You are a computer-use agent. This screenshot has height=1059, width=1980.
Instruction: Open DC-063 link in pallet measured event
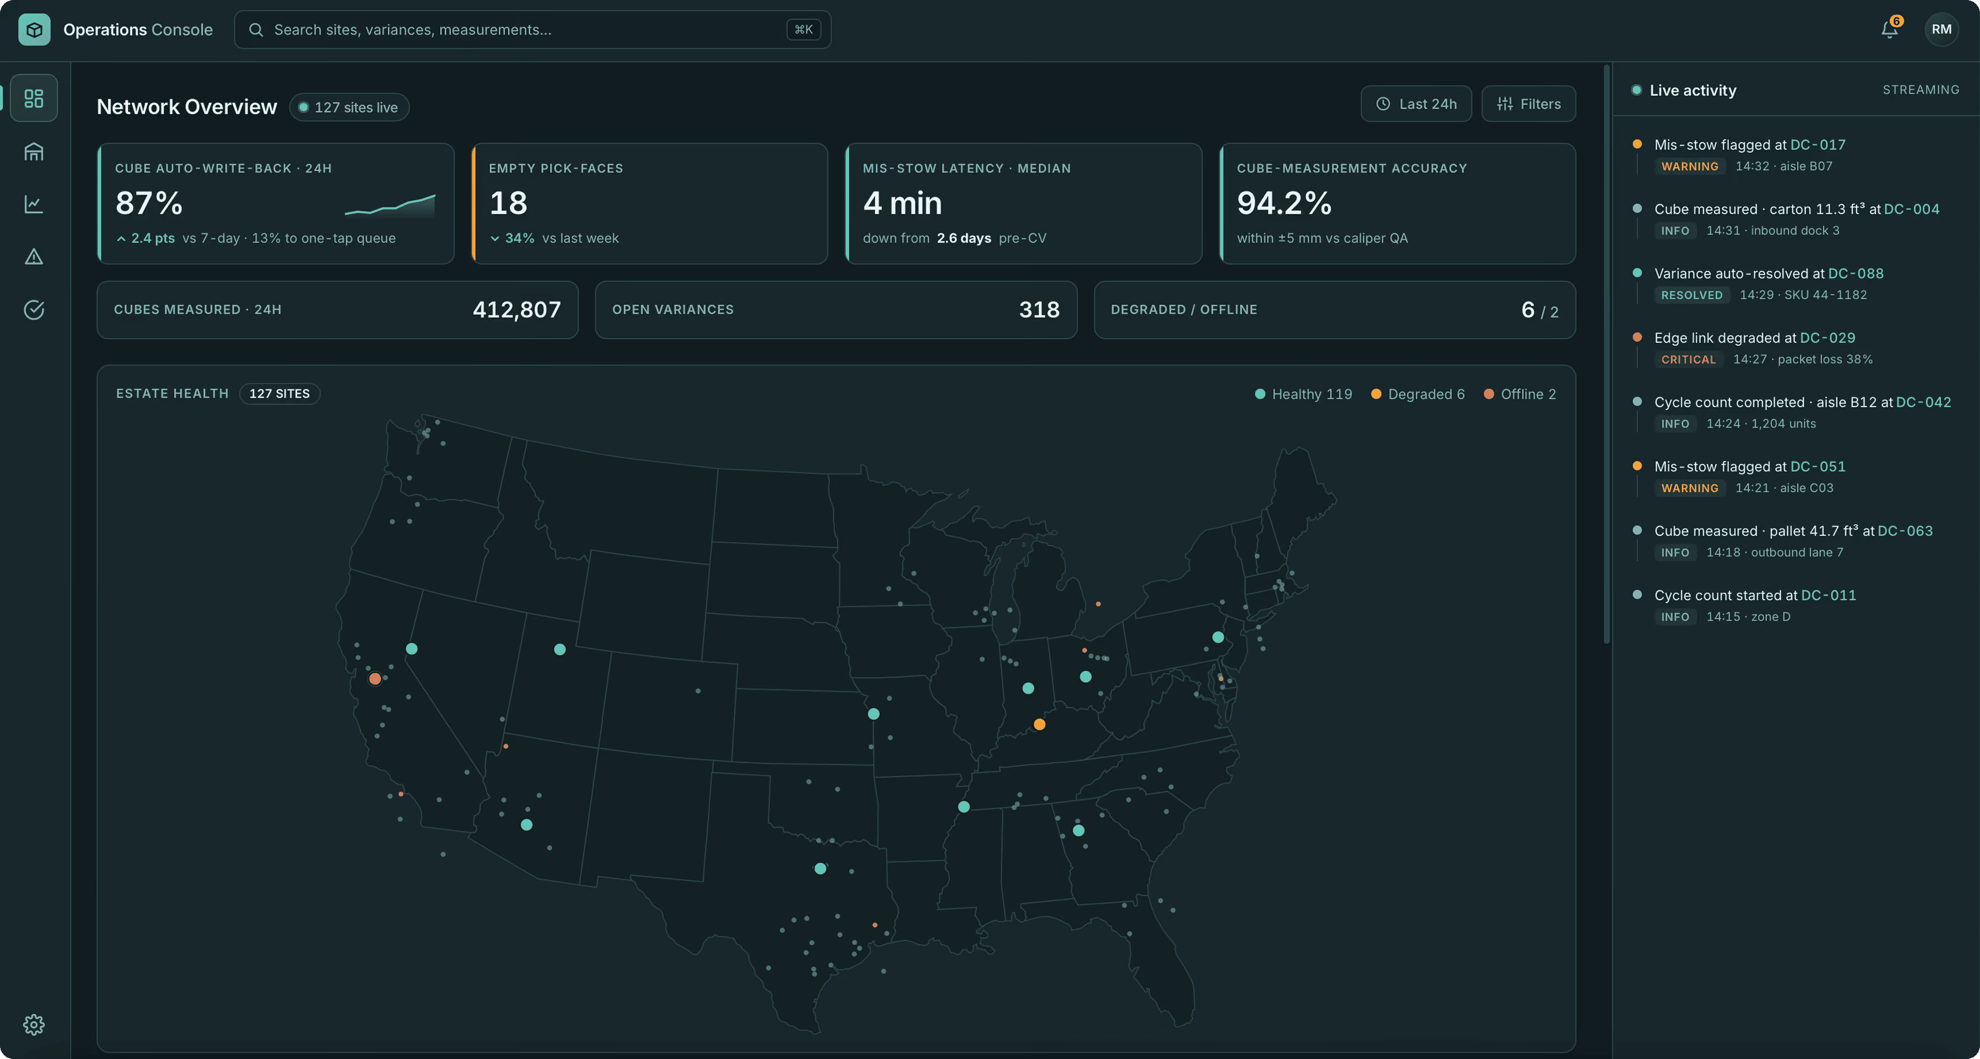[x=1905, y=531]
